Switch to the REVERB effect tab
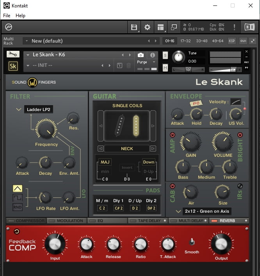Image resolution: width=260 pixels, height=276 pixels. coord(227,221)
